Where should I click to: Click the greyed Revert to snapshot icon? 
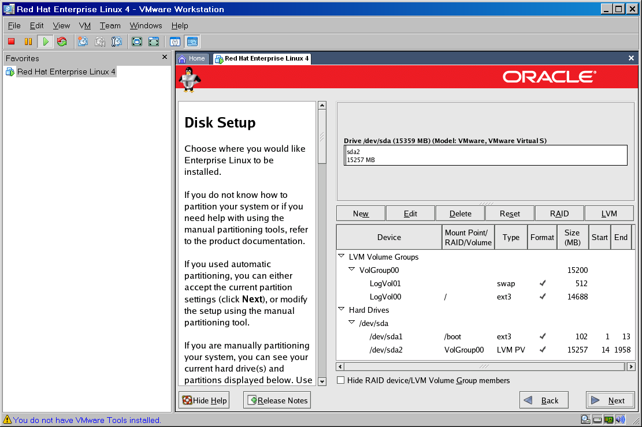pos(100,42)
